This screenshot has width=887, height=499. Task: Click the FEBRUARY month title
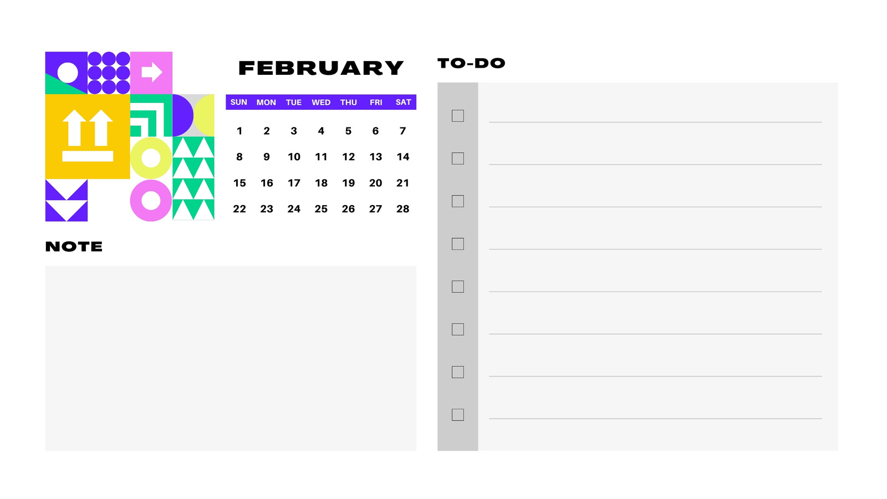tap(321, 68)
